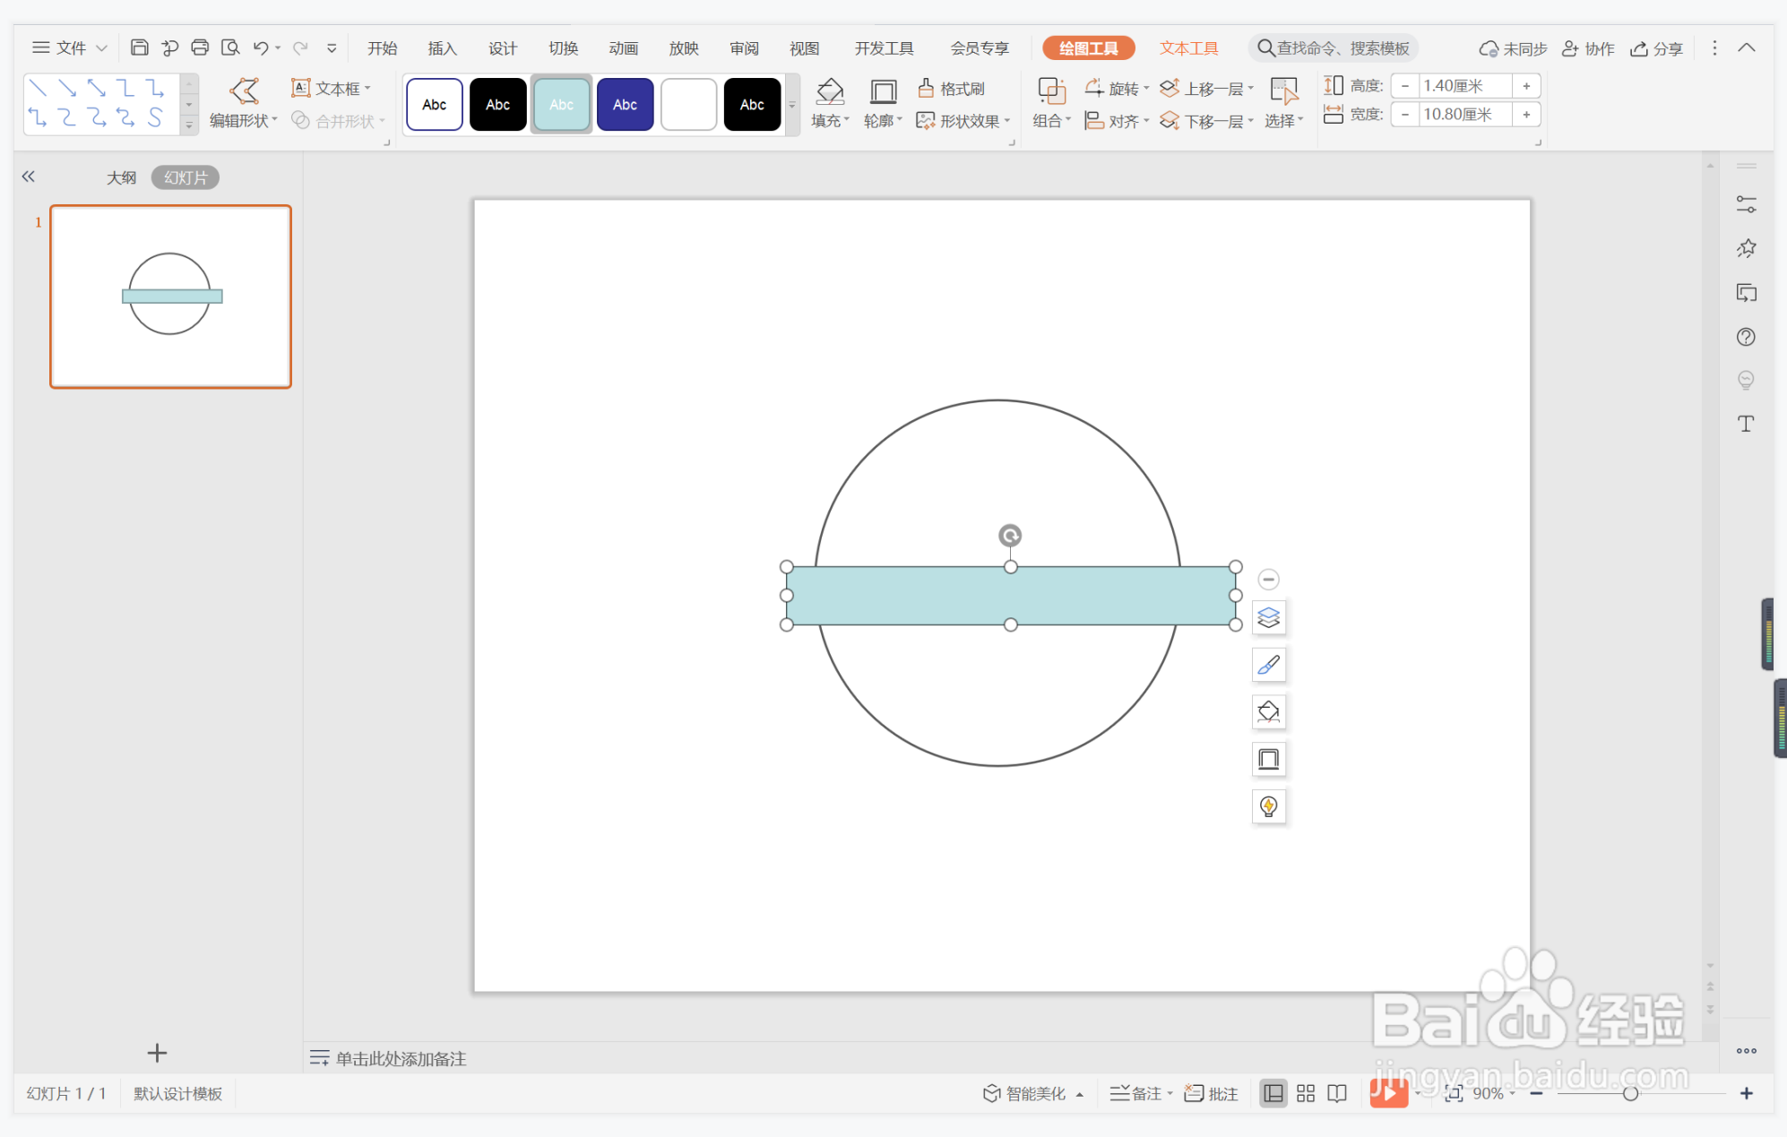Start slideshow with the orange play button
This screenshot has width=1787, height=1137.
point(1387,1093)
